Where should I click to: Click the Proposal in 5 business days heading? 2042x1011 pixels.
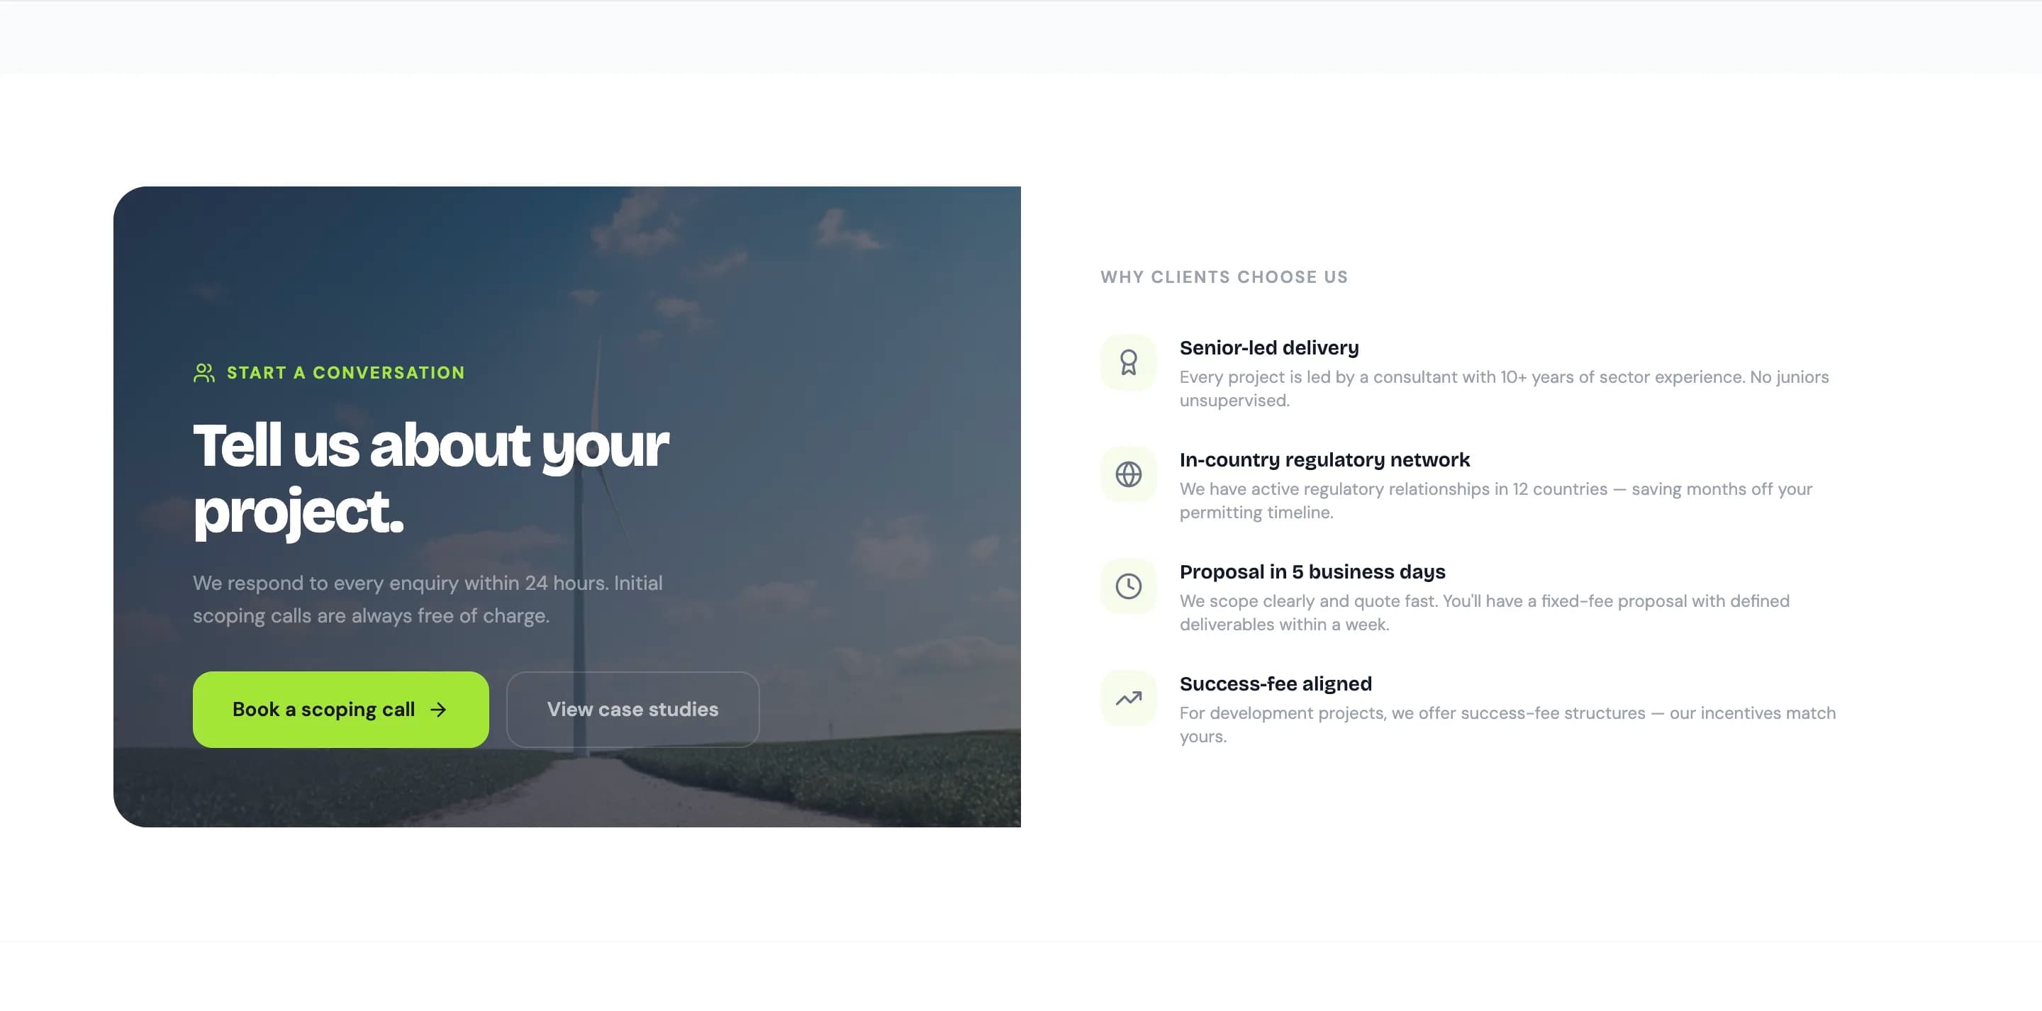click(x=1312, y=571)
